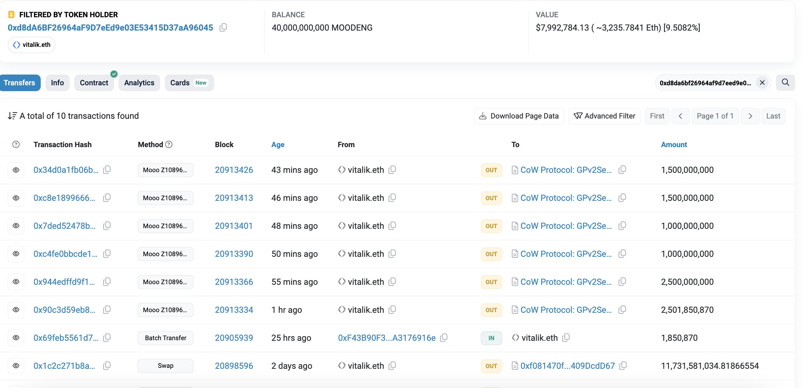The height and width of the screenshot is (388, 803).
Task: Click the Method help question icon
Action: click(x=169, y=144)
